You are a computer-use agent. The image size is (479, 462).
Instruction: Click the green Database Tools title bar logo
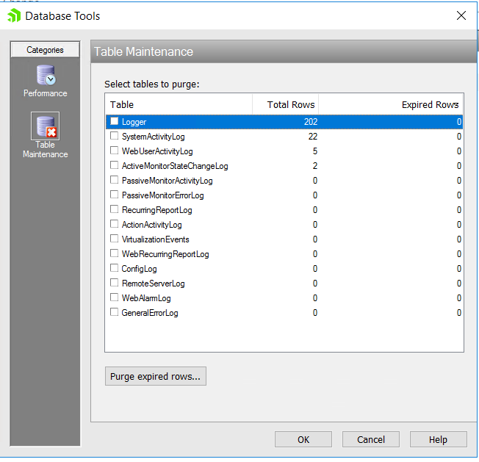tap(14, 15)
